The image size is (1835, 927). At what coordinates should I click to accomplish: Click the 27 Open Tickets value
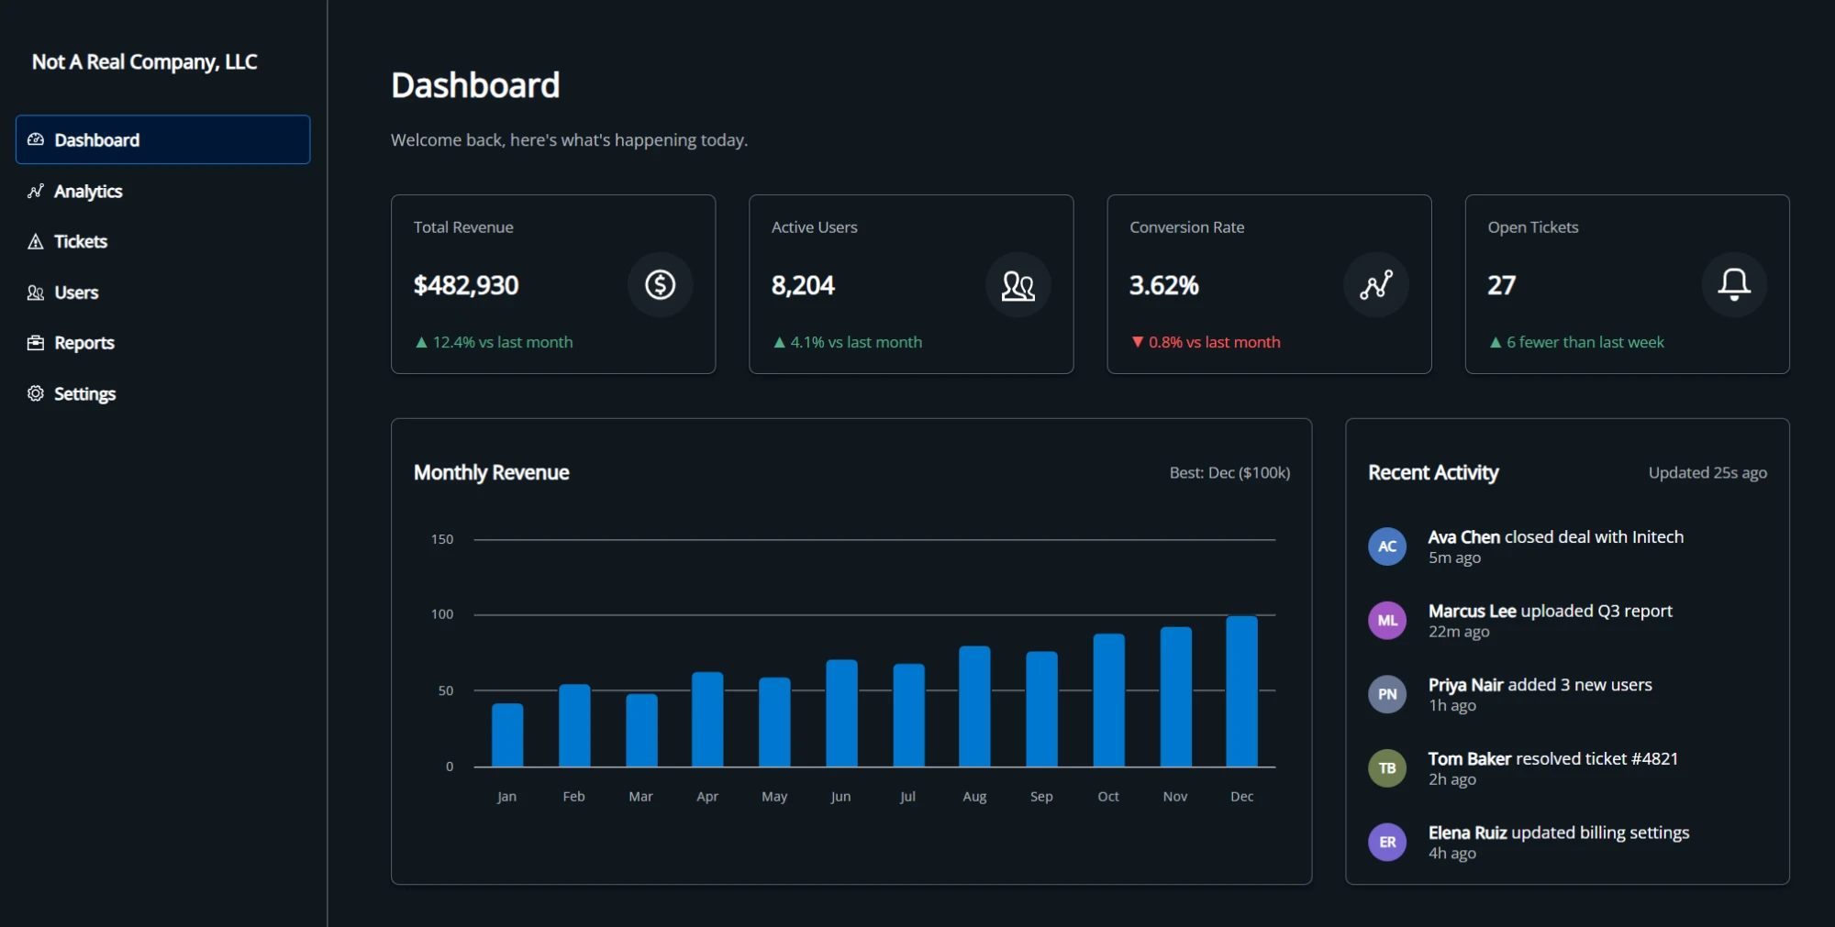click(x=1501, y=285)
